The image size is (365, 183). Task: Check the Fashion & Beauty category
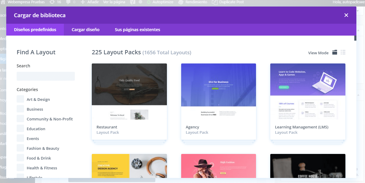click(x=20, y=148)
